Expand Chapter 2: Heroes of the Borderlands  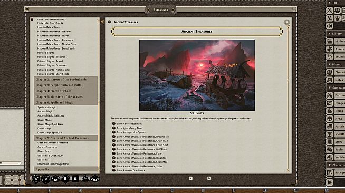(x=65, y=79)
